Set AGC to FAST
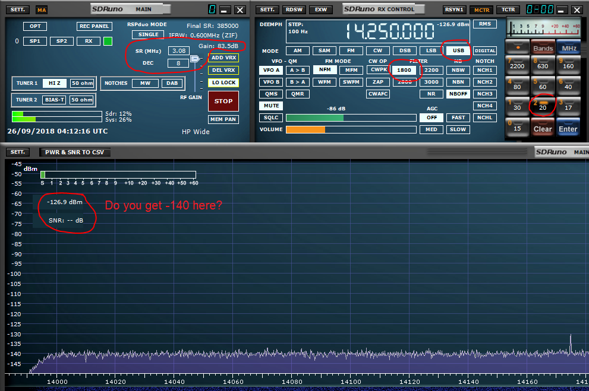589x391 pixels. point(458,117)
